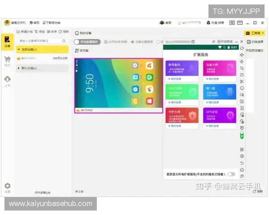The width and height of the screenshot is (269, 215).
Task: Open the 设备 devices sidebar tab
Action: [x=7, y=42]
